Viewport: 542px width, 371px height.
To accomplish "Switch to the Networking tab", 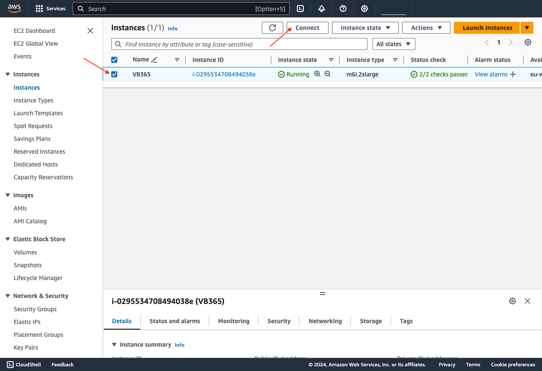I will [325, 321].
